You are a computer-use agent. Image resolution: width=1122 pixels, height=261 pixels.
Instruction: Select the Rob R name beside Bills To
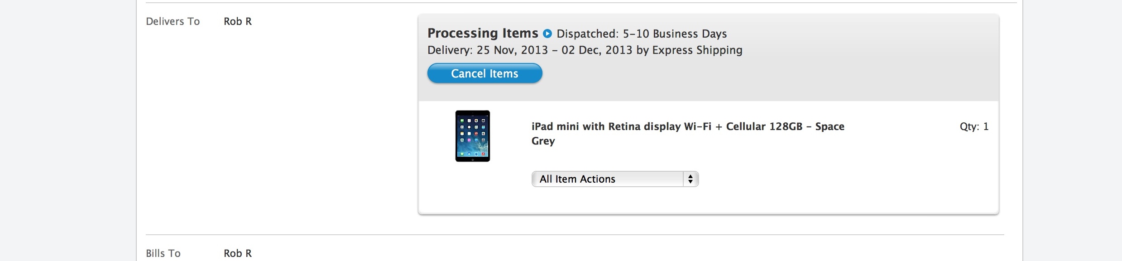238,253
